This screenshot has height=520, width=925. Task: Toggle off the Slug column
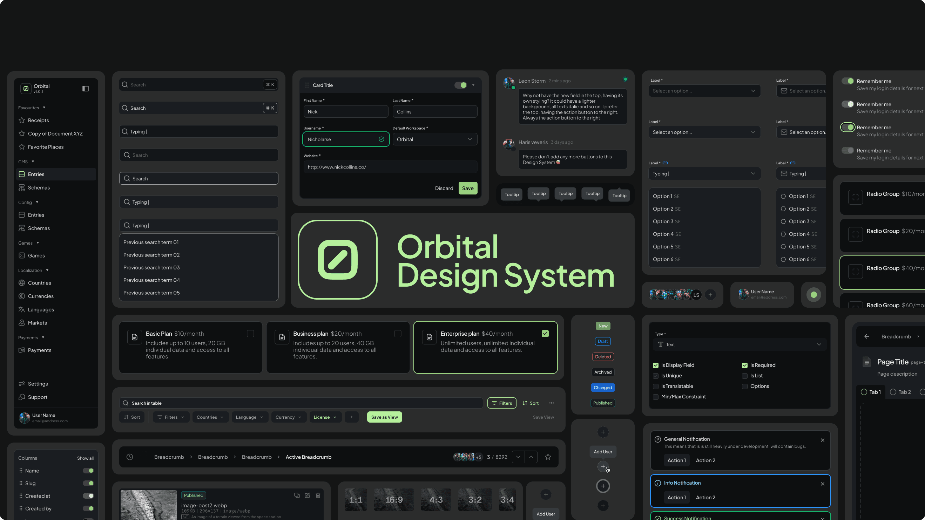[x=88, y=483]
